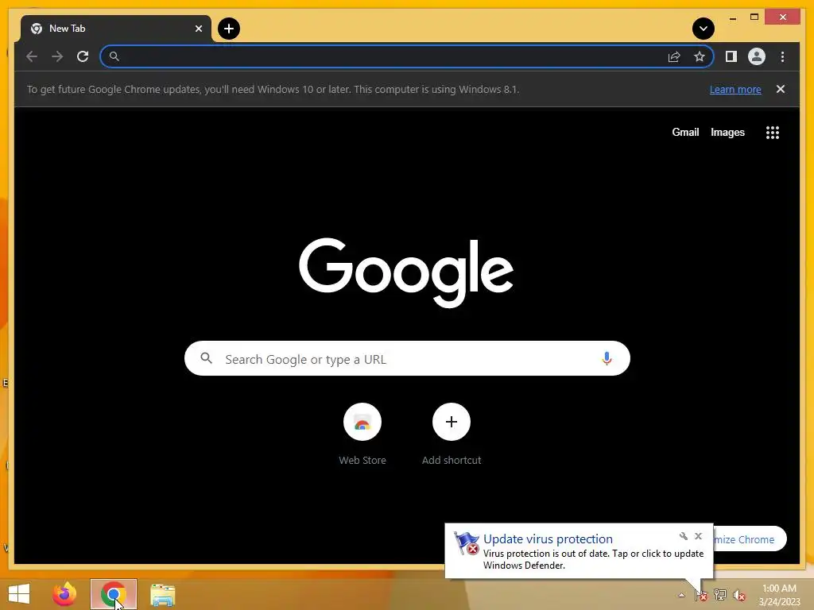Reload the current page

pos(83,56)
